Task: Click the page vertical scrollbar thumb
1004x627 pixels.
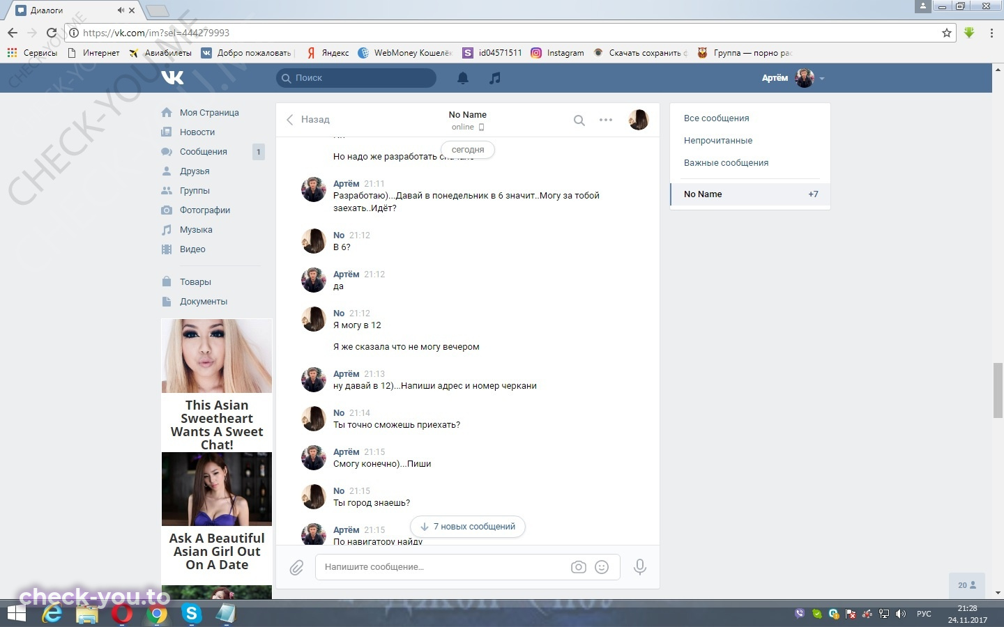Action: pyautogui.click(x=998, y=390)
